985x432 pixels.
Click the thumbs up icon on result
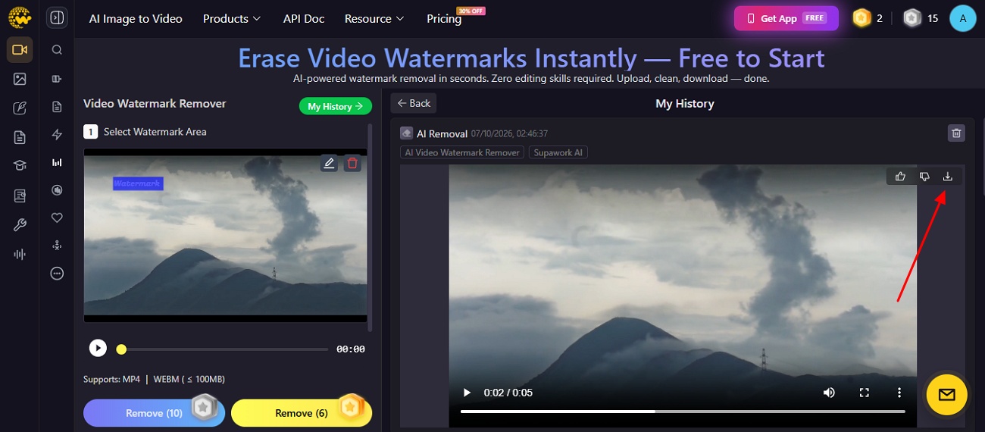[x=900, y=177]
